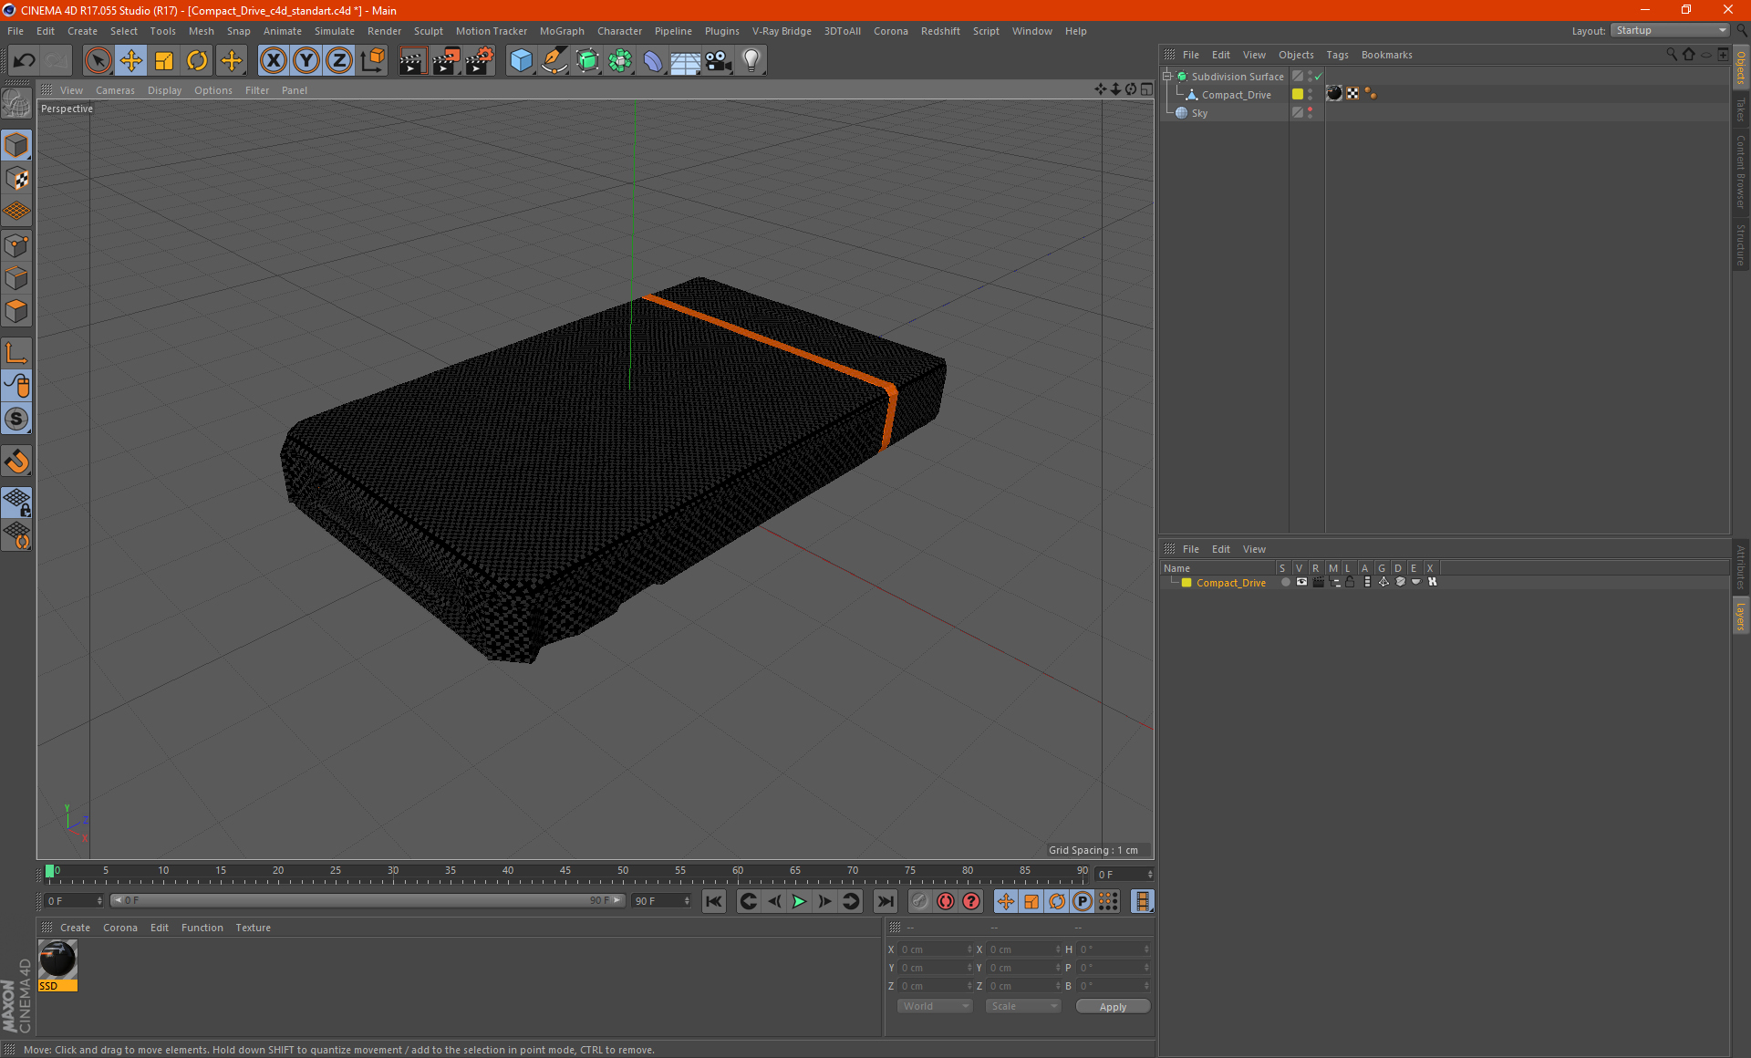
Task: Open the Bend deformer icon
Action: (x=653, y=61)
